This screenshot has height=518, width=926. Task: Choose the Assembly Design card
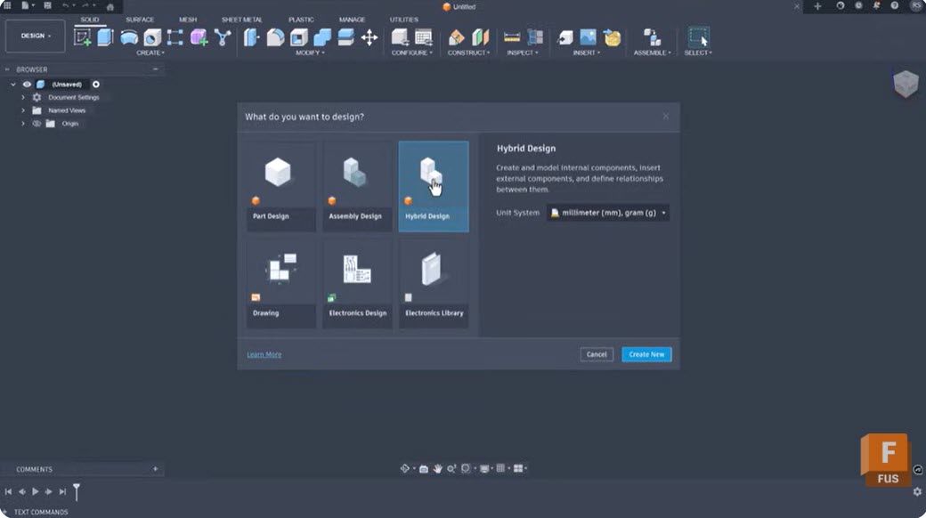pyautogui.click(x=357, y=186)
